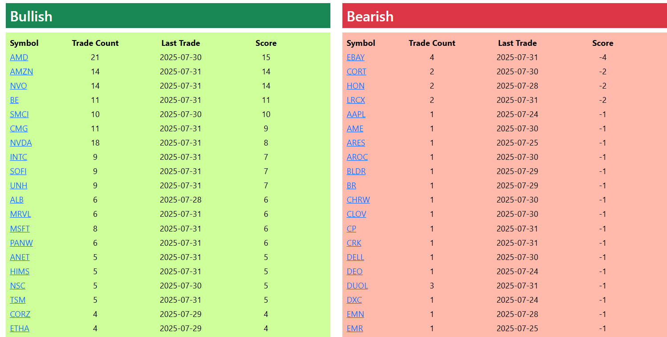Click the NVO symbol link

[18, 86]
